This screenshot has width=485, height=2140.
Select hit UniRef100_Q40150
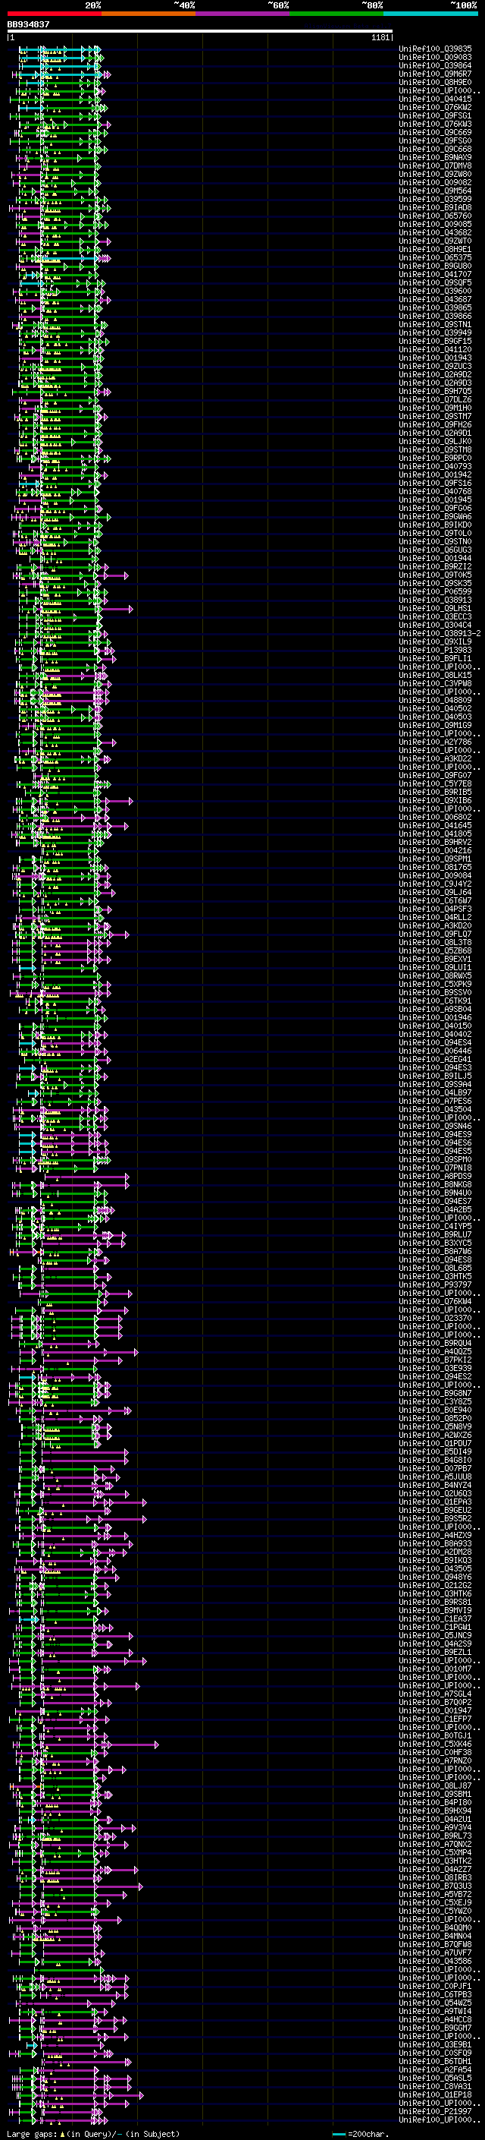coord(435,1026)
